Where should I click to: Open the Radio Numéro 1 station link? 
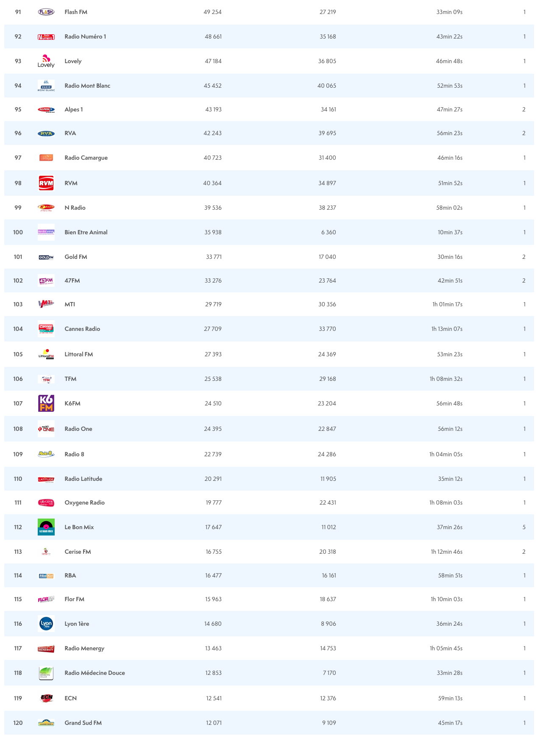coord(85,36)
